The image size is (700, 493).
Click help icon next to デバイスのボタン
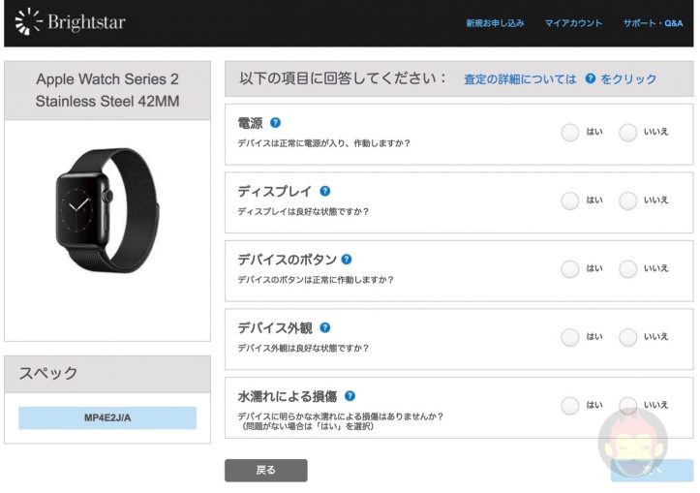point(347,260)
